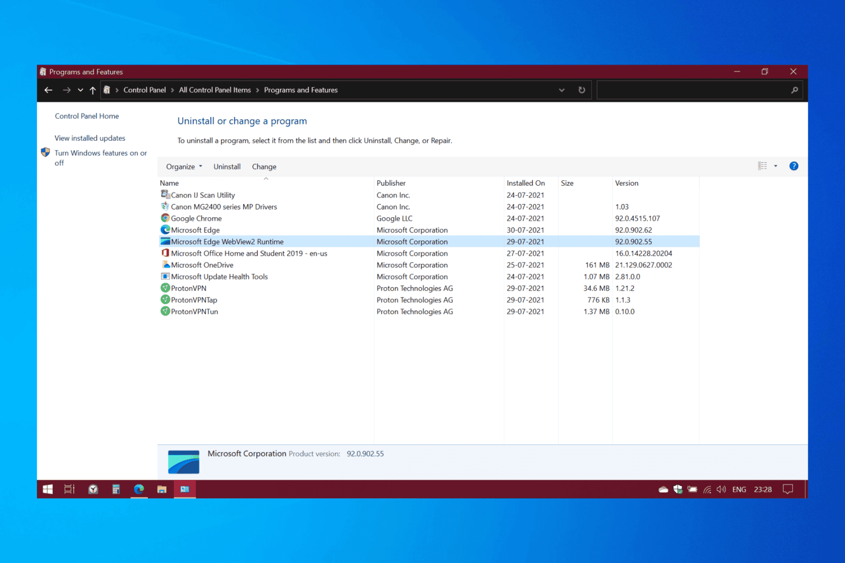Screen dimensions: 845x563
Task: Open Task View on the taskbar
Action: coord(69,489)
